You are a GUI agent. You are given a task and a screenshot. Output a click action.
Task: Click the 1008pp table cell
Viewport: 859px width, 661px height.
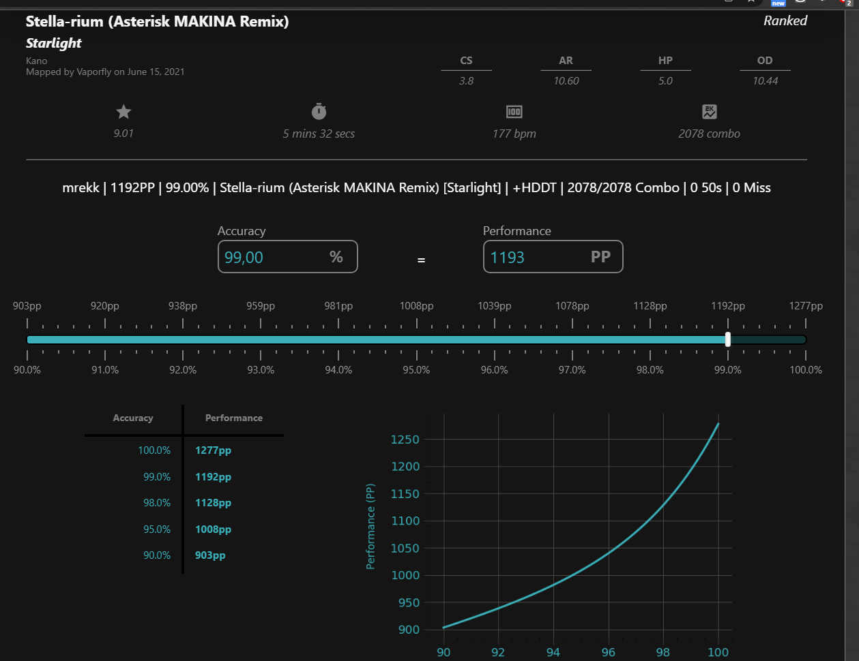pos(213,529)
